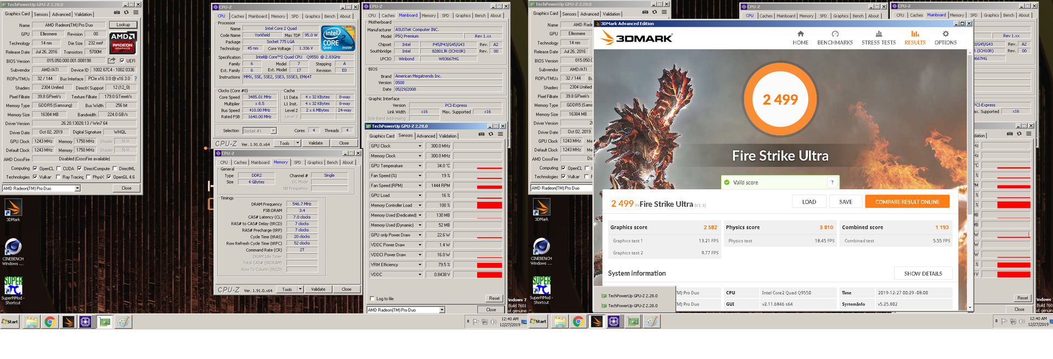The height and width of the screenshot is (359, 1053).
Task: Toggle the UEFI checkbox in GPU-Z
Action: 122,61
